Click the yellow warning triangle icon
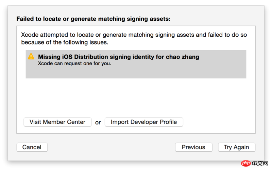 point(31,56)
